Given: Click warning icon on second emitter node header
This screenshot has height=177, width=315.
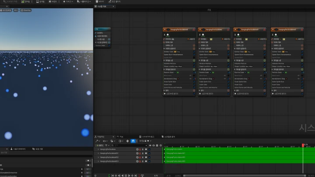Looking at the screenshot, I should 228,30.
